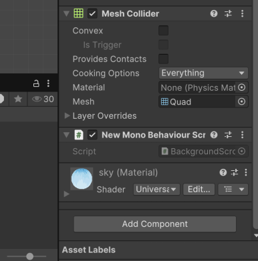Collapse the Mesh Collider component foldout
The width and height of the screenshot is (258, 261).
click(66, 13)
